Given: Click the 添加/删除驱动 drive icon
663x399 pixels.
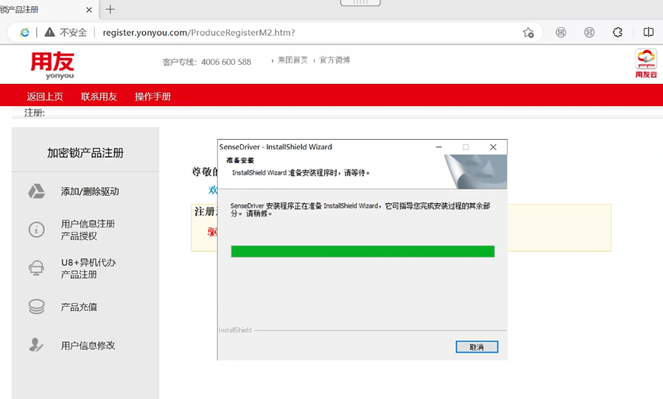Looking at the screenshot, I should pos(36,191).
